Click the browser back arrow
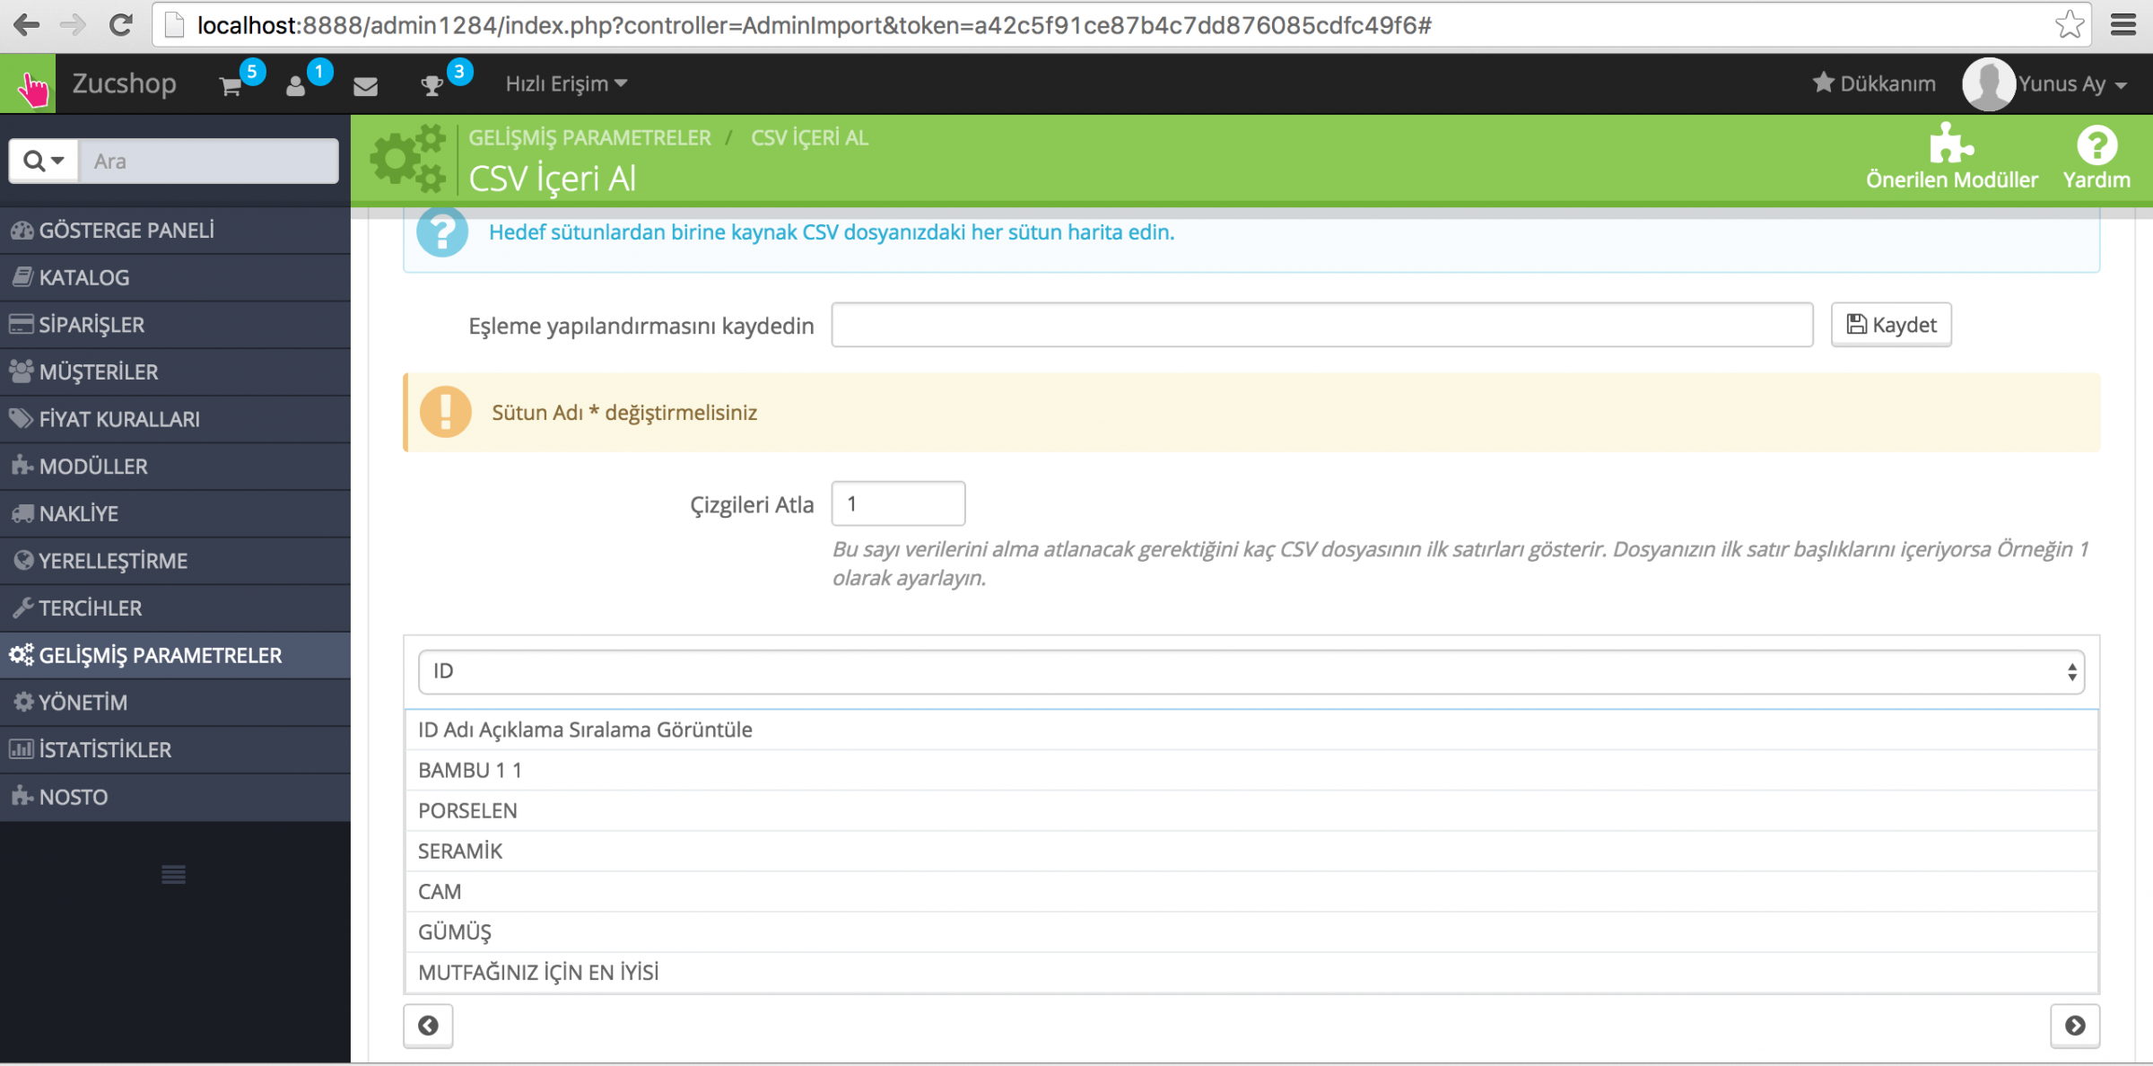The height and width of the screenshot is (1066, 2153). point(26,24)
